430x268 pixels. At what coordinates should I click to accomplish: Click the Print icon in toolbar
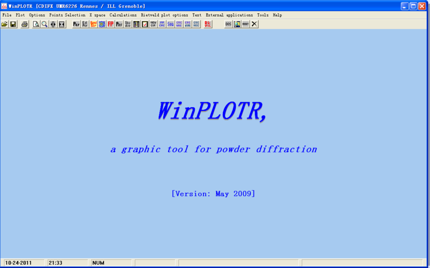pyautogui.click(x=25, y=24)
